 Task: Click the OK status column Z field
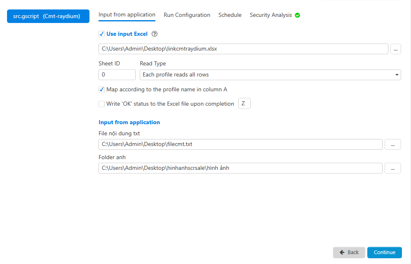pyautogui.click(x=244, y=104)
